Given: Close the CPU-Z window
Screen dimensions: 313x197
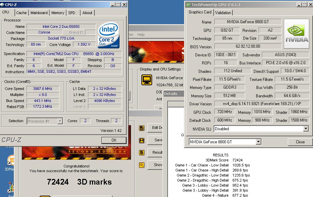Looking at the screenshot, I should pos(124,5).
